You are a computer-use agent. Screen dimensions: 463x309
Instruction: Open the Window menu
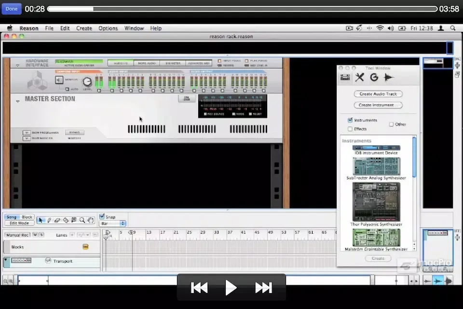134,28
